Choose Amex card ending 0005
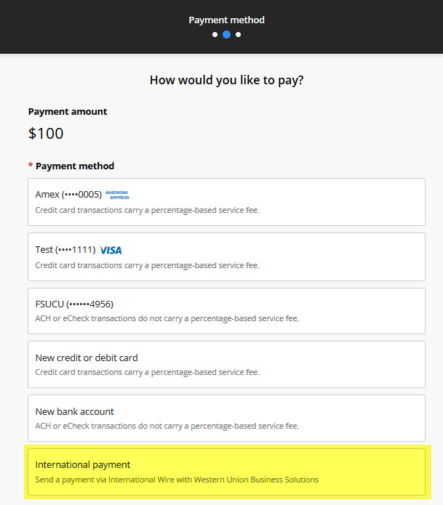443x505 pixels. [x=227, y=202]
